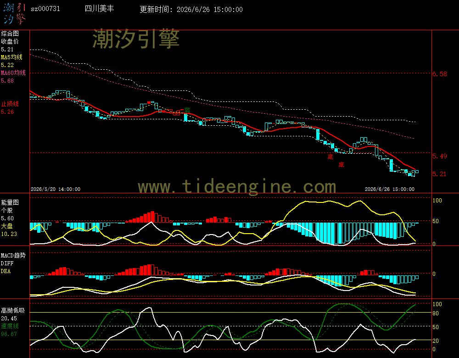Click the 20 axis label of 高抛低吸
The image size is (459, 358).
(436, 341)
